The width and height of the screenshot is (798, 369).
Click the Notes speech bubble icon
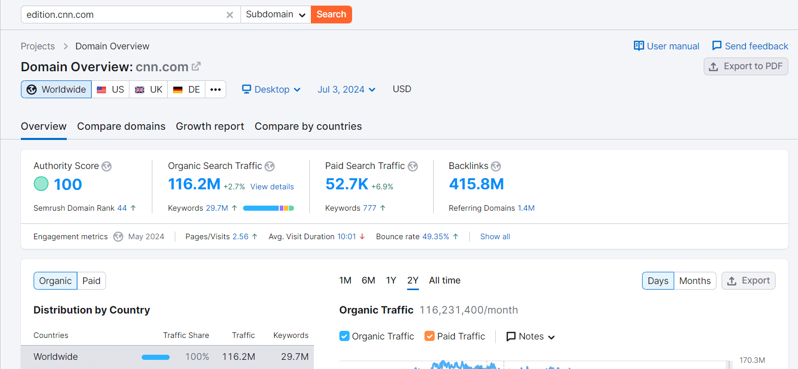pos(511,336)
